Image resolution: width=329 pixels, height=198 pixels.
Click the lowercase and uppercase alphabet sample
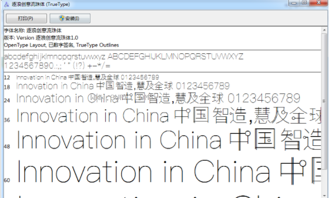(124, 57)
